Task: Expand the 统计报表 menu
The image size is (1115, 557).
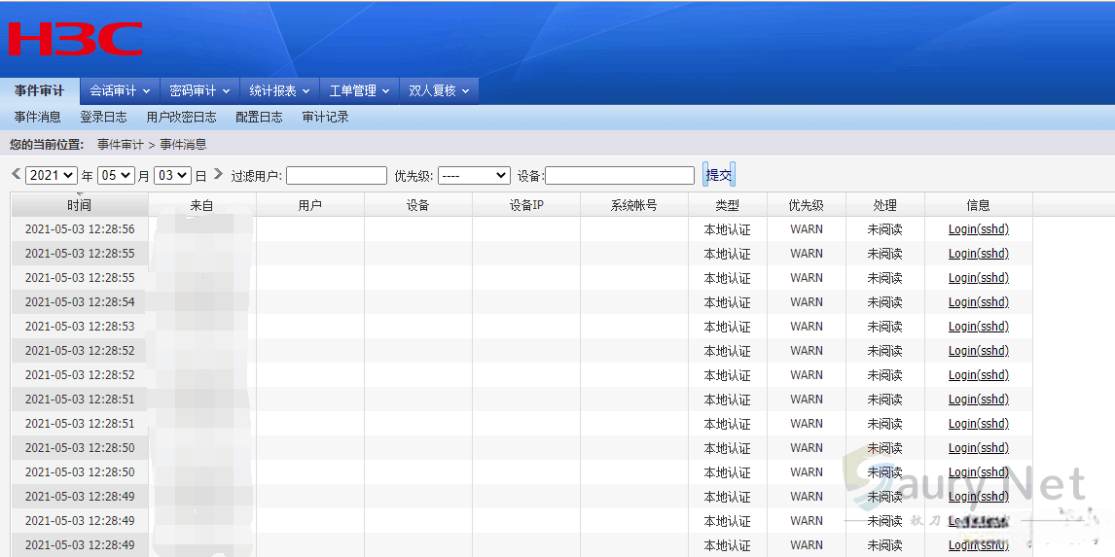Action: [279, 90]
